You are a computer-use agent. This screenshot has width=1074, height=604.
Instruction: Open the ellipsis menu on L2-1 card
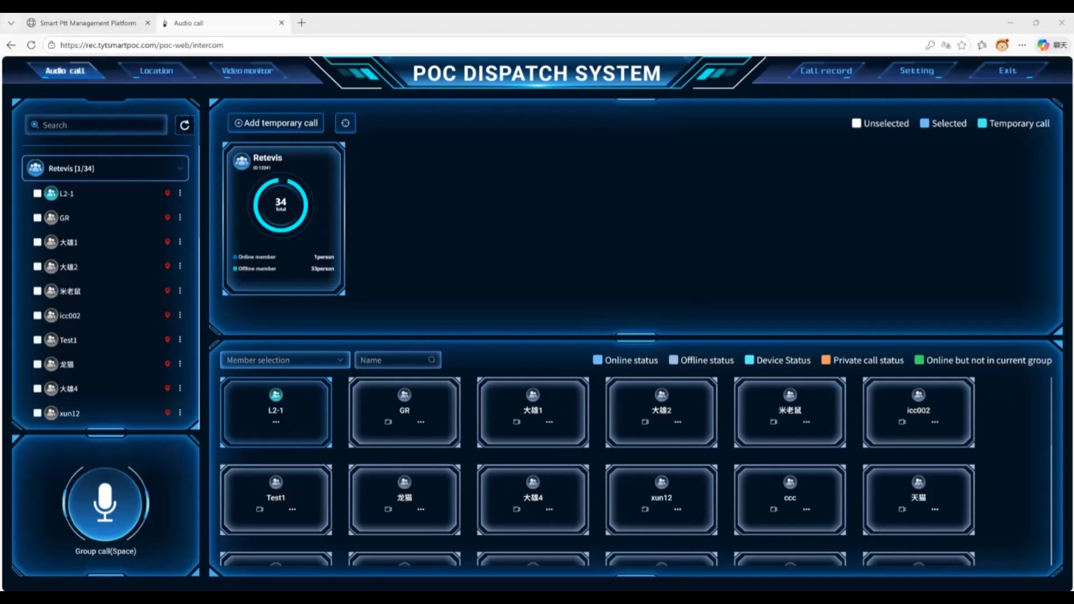[x=276, y=422]
